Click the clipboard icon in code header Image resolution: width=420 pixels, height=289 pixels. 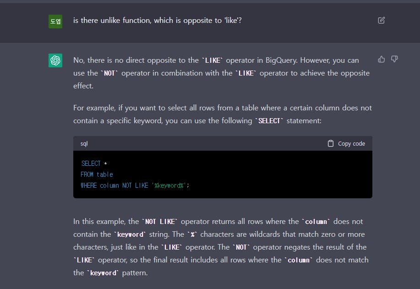point(331,143)
